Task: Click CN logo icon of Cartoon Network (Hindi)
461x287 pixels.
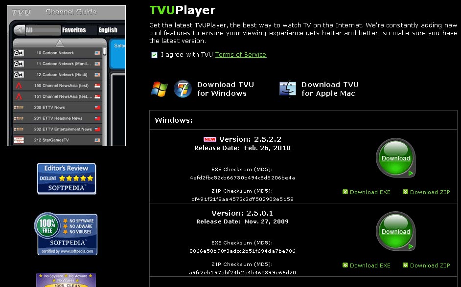Action: tap(19, 75)
